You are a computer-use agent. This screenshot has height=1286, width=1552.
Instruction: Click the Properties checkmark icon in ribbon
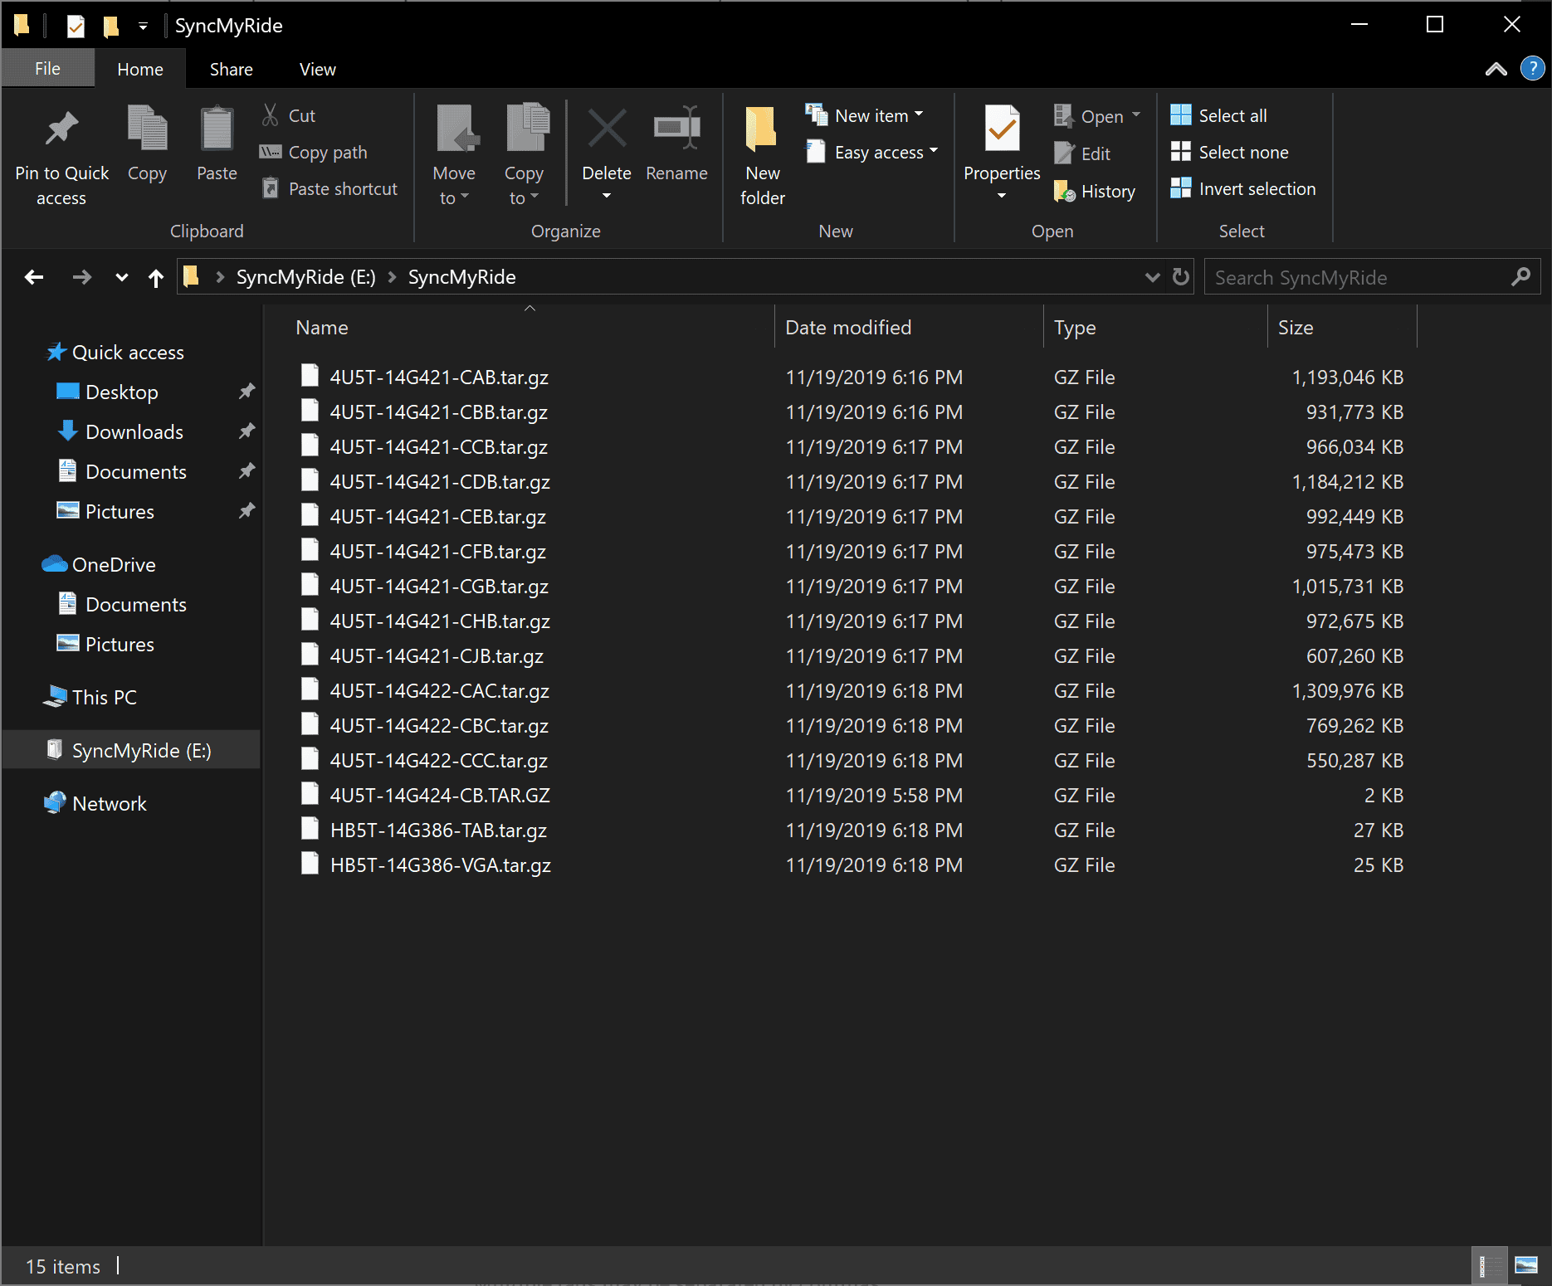[x=1002, y=129]
